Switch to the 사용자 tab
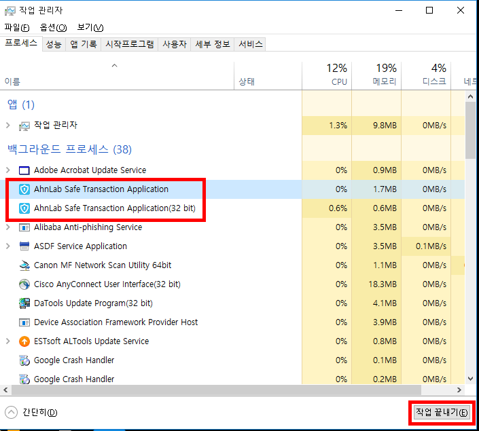Viewport: 479px width, 431px height. [x=175, y=45]
